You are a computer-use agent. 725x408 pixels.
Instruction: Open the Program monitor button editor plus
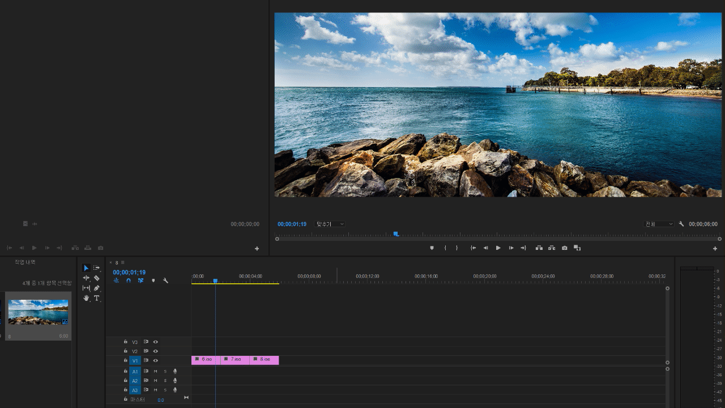[x=715, y=249]
